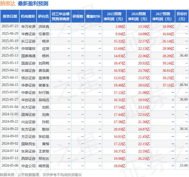Click the 2027预测净利润 column header

163,16
